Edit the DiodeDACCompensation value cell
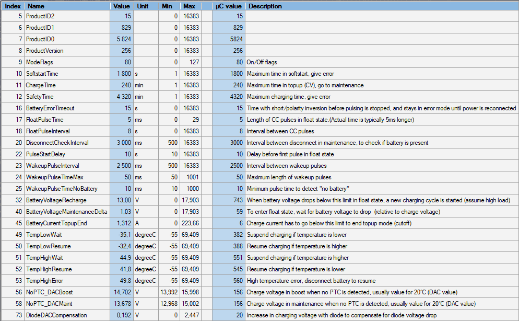Image resolution: width=519 pixels, height=321 pixels. click(x=122, y=315)
